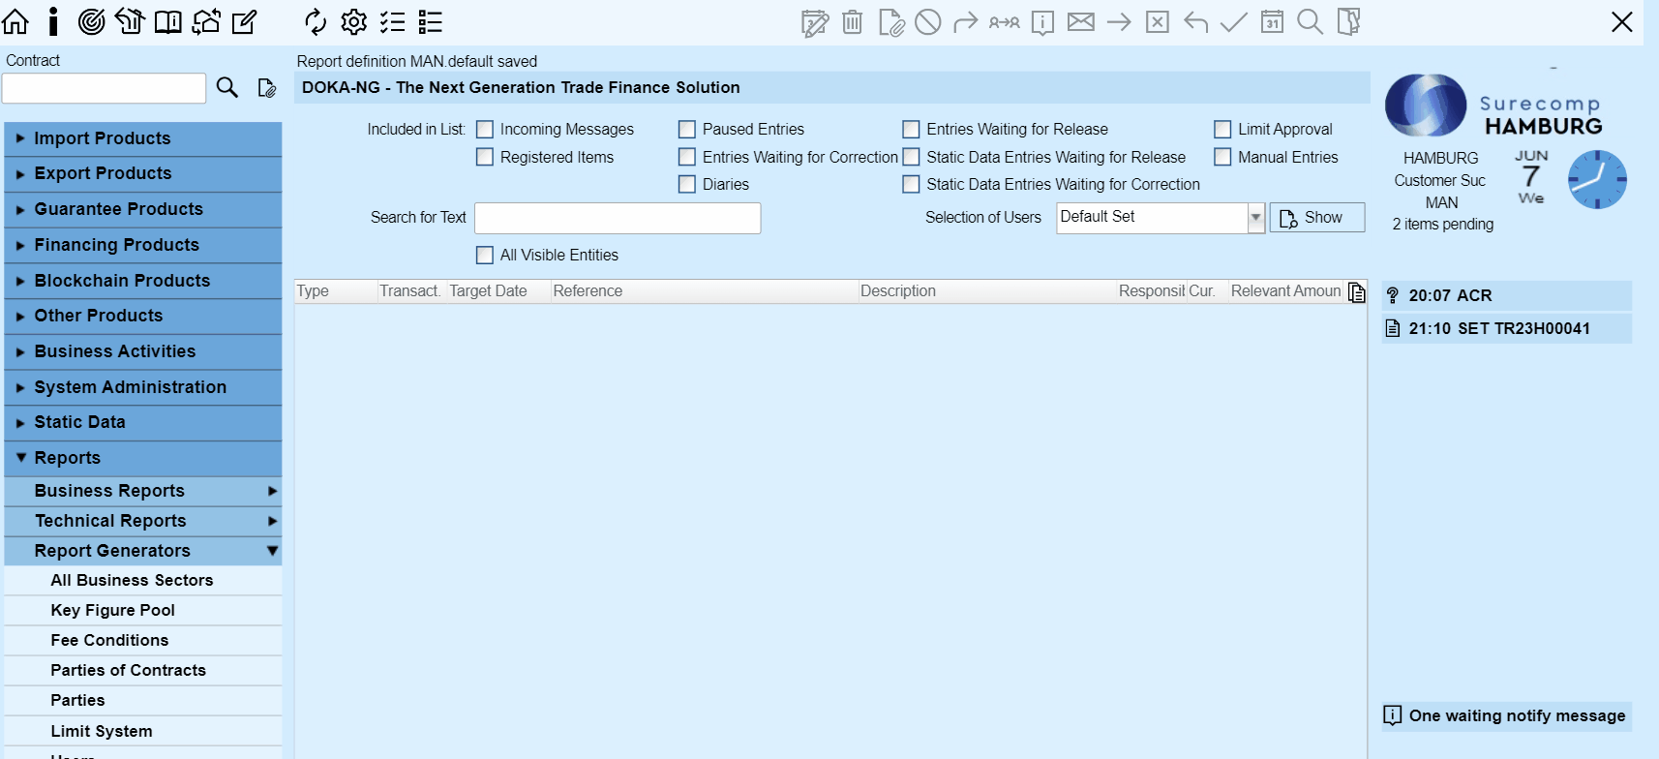This screenshot has height=759, width=1659.
Task: Check Static Data Entries Waiting for Release
Action: 911,157
